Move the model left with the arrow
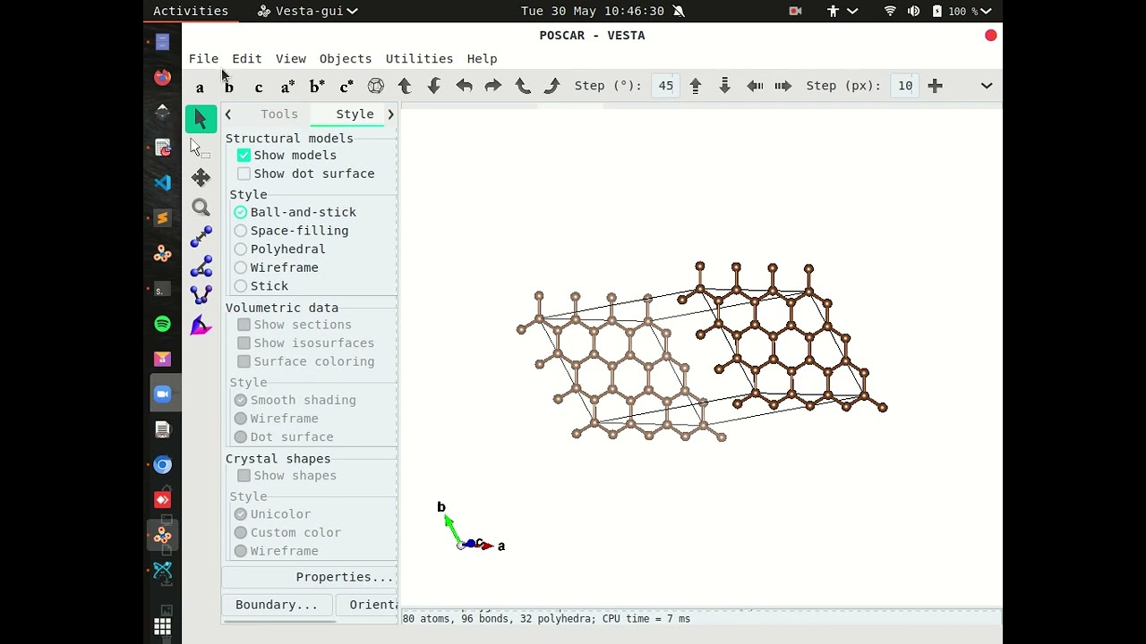The image size is (1146, 644). [x=755, y=86]
